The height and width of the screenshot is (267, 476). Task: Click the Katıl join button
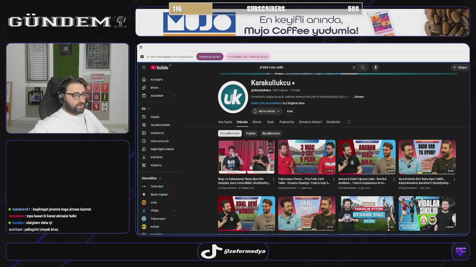(x=290, y=111)
